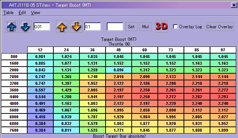Select the 4400 RPM row header

(x=14, y=97)
